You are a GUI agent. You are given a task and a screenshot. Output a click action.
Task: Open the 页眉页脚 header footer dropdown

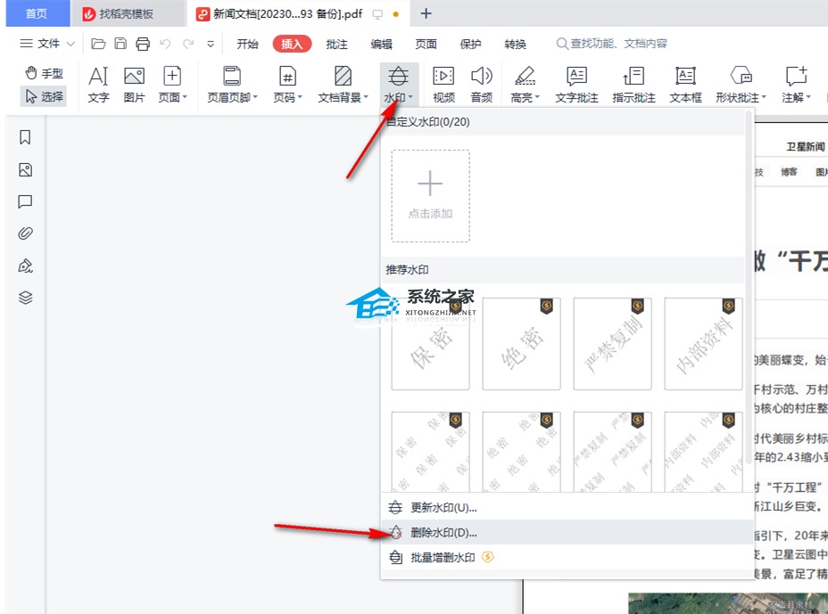pos(232,85)
